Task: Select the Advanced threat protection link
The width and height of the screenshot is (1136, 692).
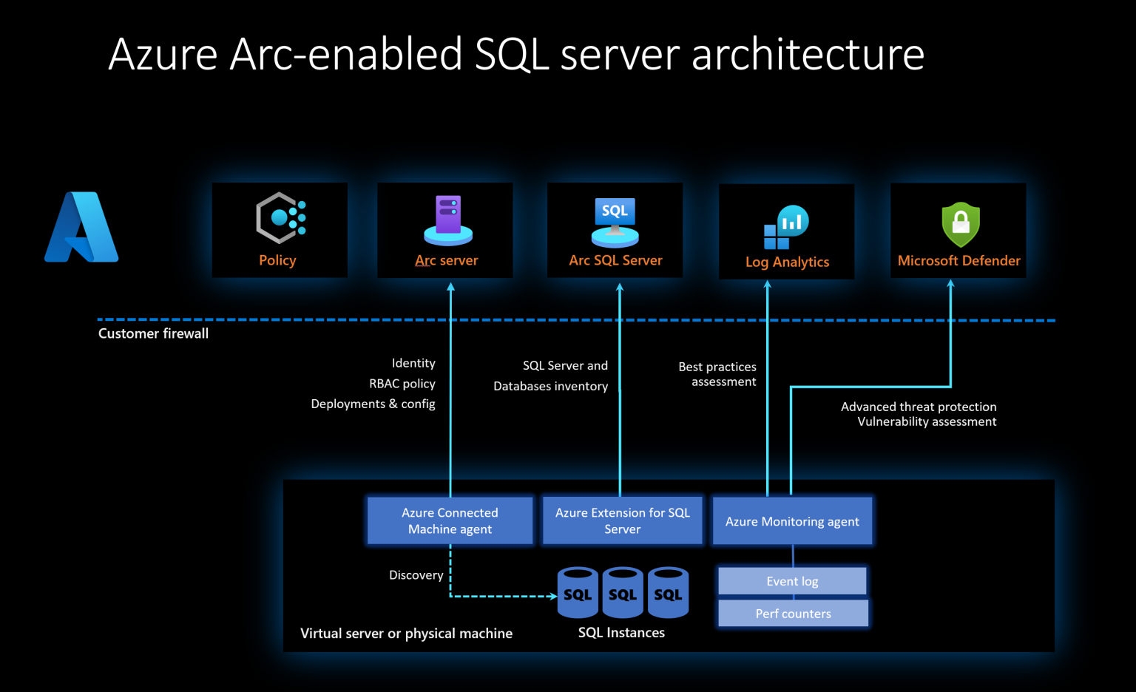Action: (x=919, y=407)
